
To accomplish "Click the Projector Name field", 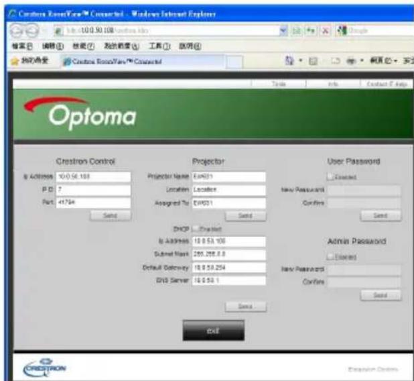I will pos(229,176).
